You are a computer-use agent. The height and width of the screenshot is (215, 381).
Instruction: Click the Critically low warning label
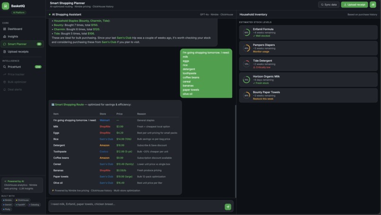click(262, 67)
